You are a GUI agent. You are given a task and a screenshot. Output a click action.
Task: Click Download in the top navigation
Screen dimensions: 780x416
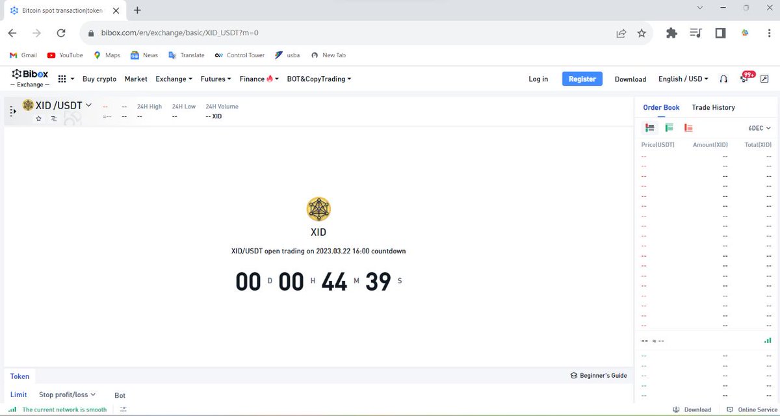pyautogui.click(x=630, y=79)
